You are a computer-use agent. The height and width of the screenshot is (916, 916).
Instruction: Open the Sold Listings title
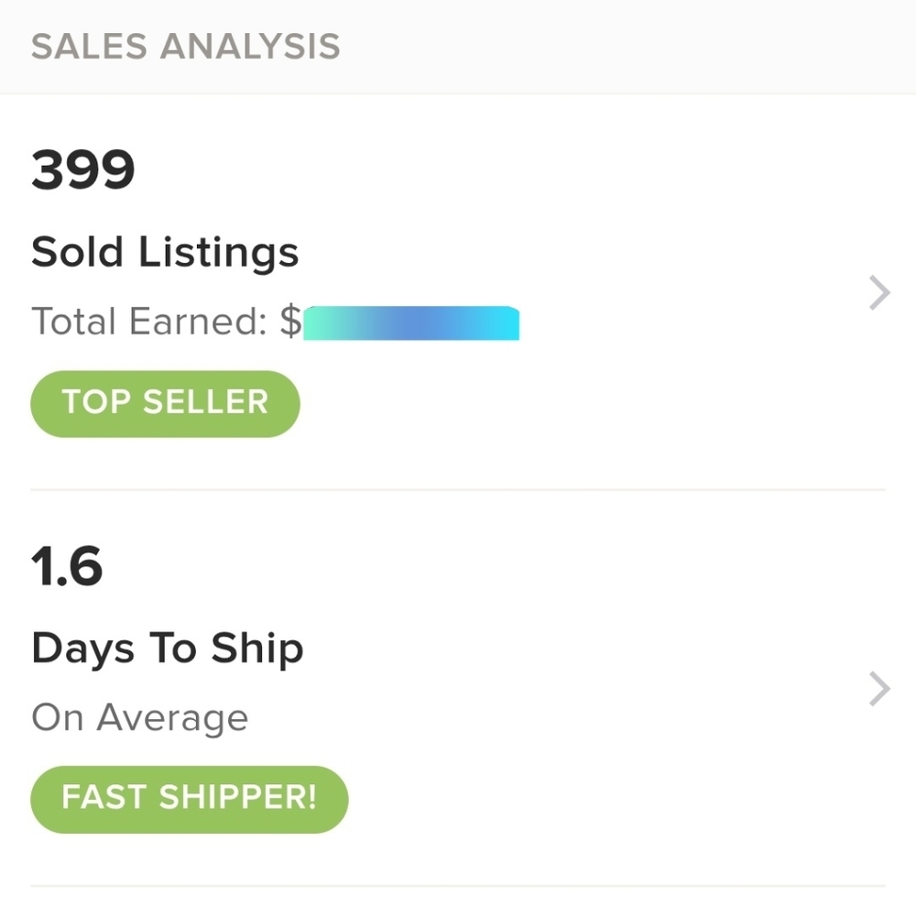pyautogui.click(x=165, y=252)
